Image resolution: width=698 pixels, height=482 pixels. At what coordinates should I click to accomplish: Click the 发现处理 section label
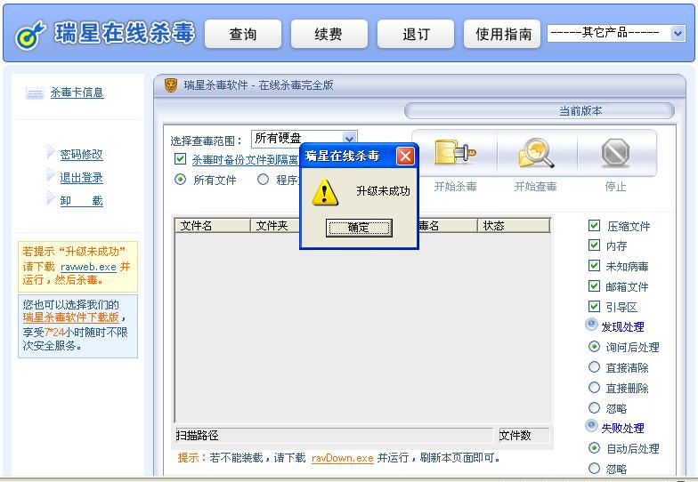pos(622,327)
